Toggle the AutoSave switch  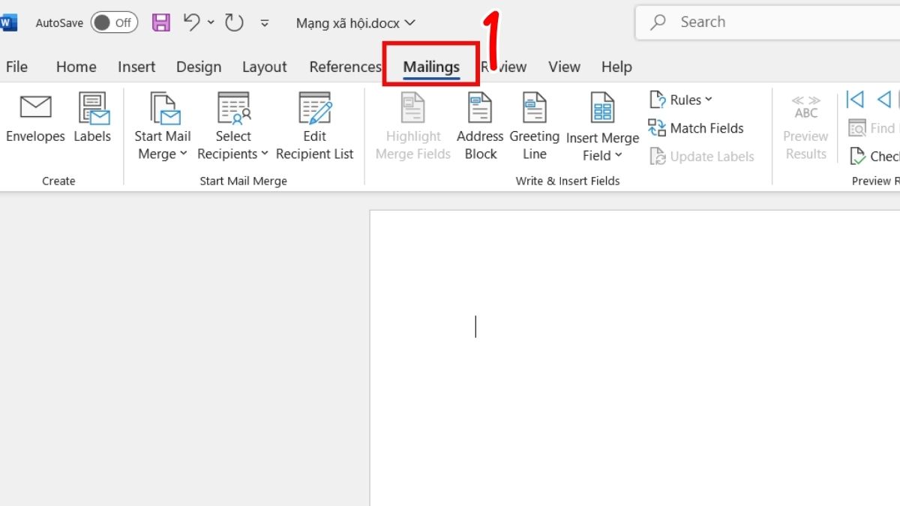(x=114, y=23)
